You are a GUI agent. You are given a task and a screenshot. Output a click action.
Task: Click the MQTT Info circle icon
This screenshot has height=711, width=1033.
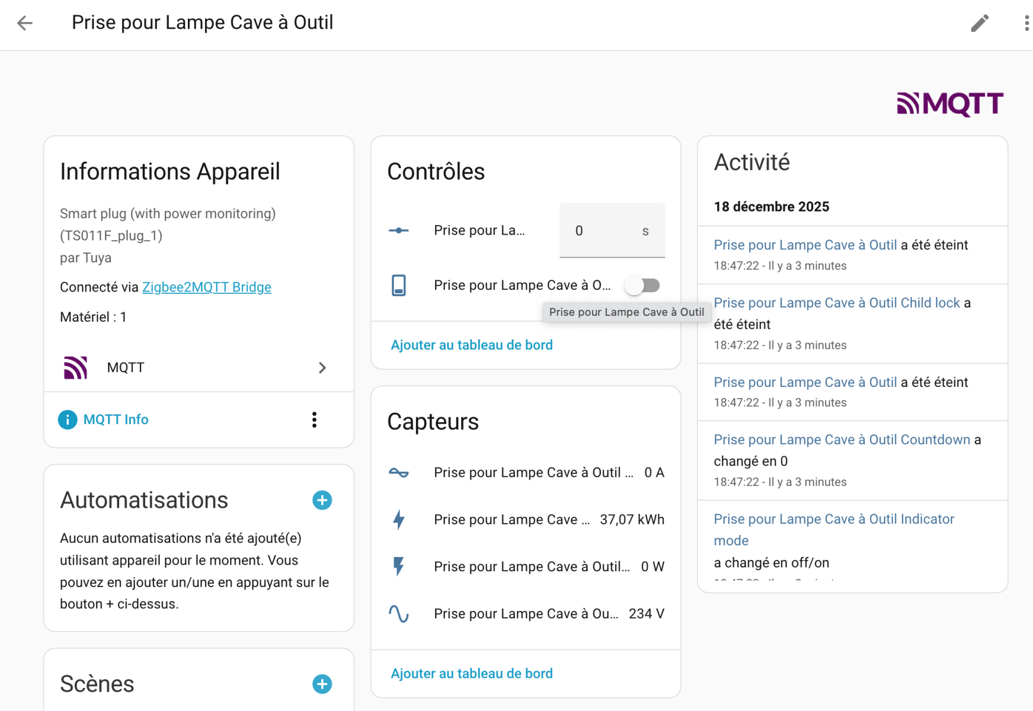68,420
